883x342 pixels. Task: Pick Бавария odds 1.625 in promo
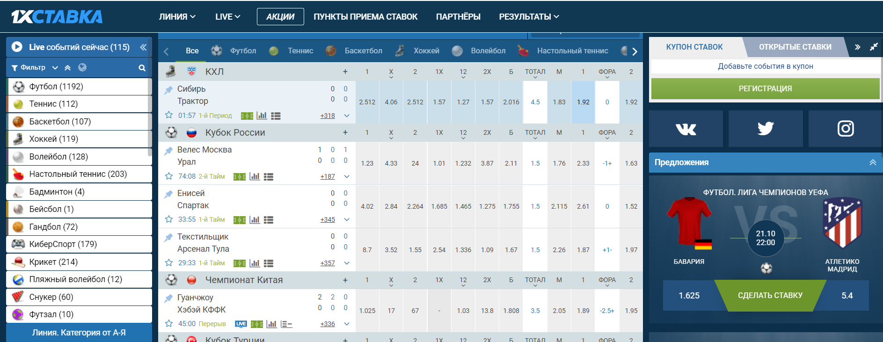pyautogui.click(x=689, y=295)
